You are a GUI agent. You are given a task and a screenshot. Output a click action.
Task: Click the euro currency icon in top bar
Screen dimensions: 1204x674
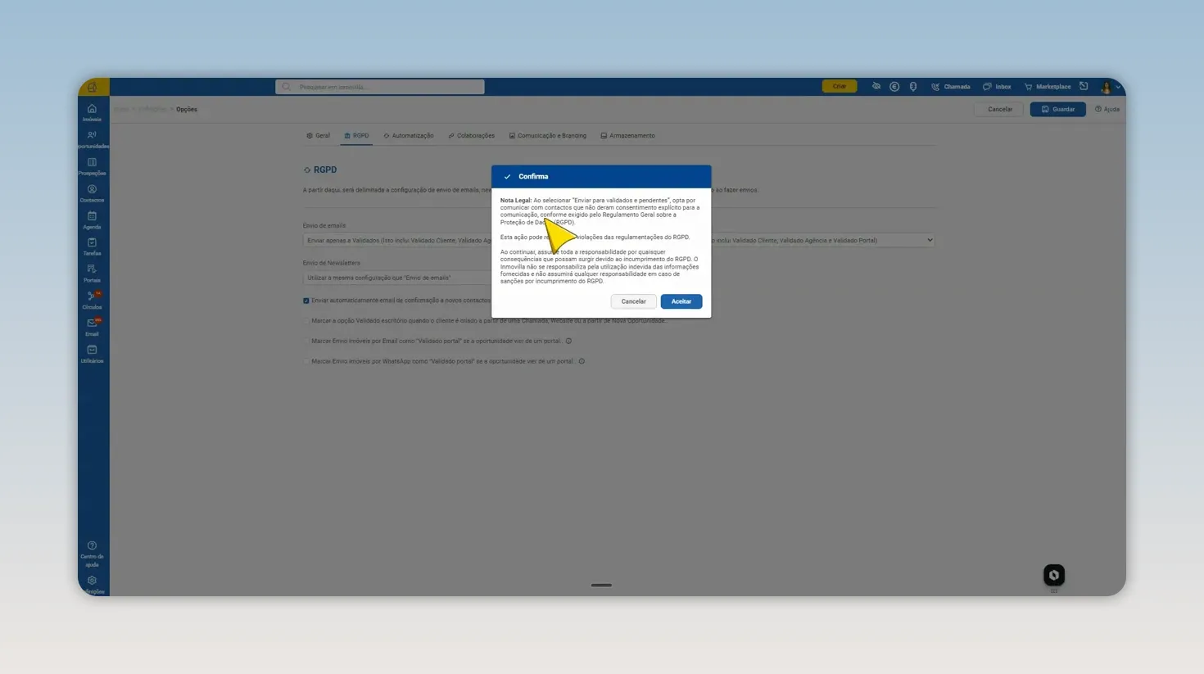pyautogui.click(x=894, y=86)
